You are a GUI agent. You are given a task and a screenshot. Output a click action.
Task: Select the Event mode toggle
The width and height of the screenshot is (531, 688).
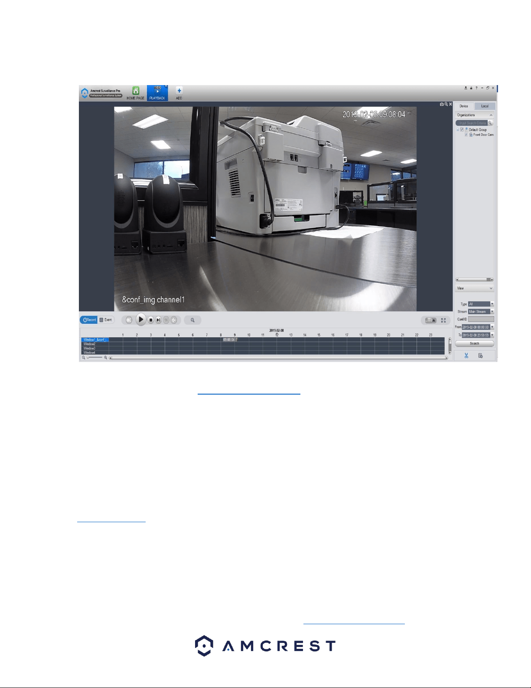(106, 320)
